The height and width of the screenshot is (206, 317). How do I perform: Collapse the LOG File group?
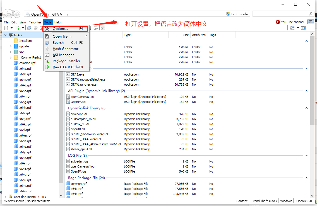(x=306, y=156)
